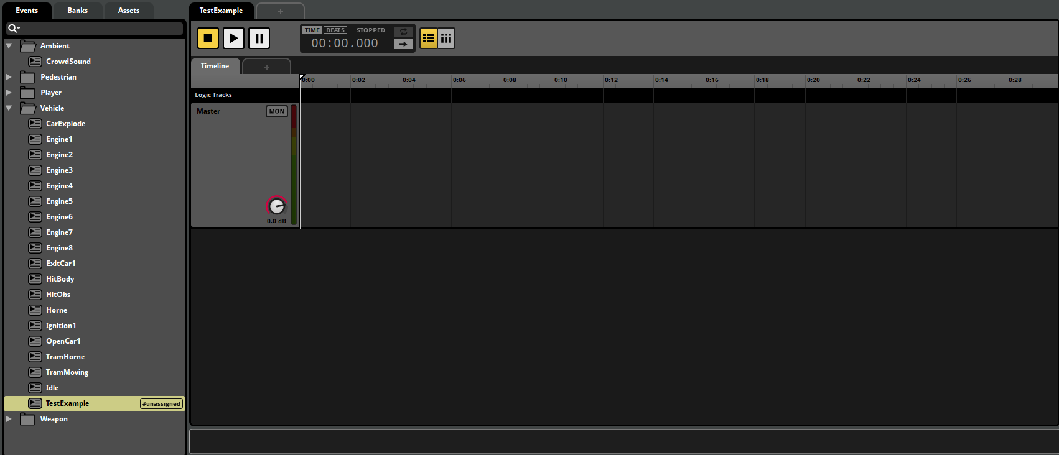Click the Stop playback button
The height and width of the screenshot is (455, 1059).
208,38
